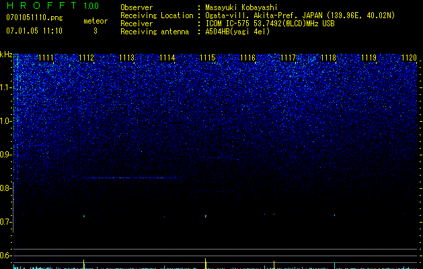Click the 1120 time marker
The image size is (423, 269).
tap(410, 58)
